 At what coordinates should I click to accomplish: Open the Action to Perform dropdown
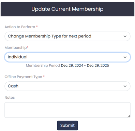point(67,36)
